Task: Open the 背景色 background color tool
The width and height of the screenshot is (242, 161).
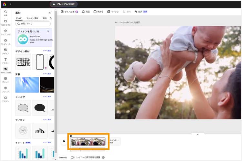Action: (x=98, y=12)
